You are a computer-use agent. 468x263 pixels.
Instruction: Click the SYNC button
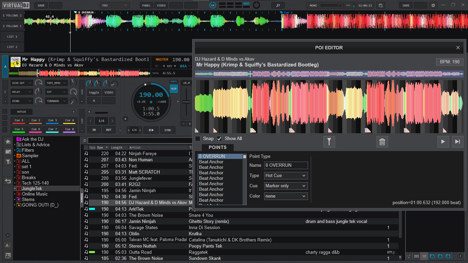[x=168, y=130]
